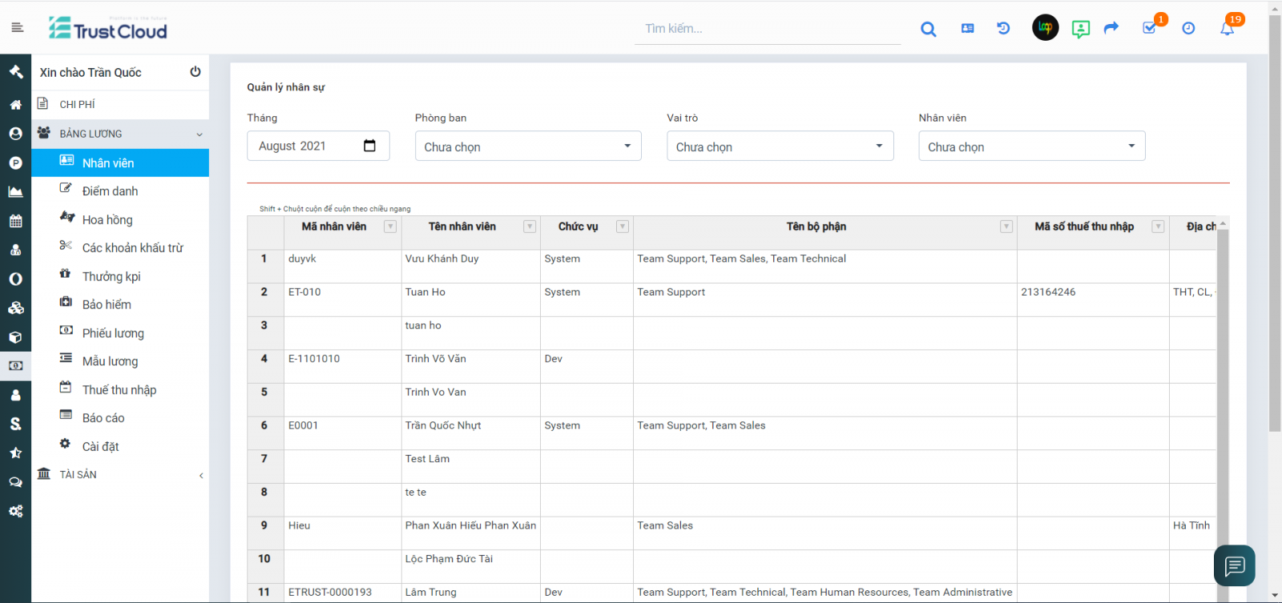Open the Vai trò dropdown
This screenshot has height=603, width=1282.
[780, 147]
